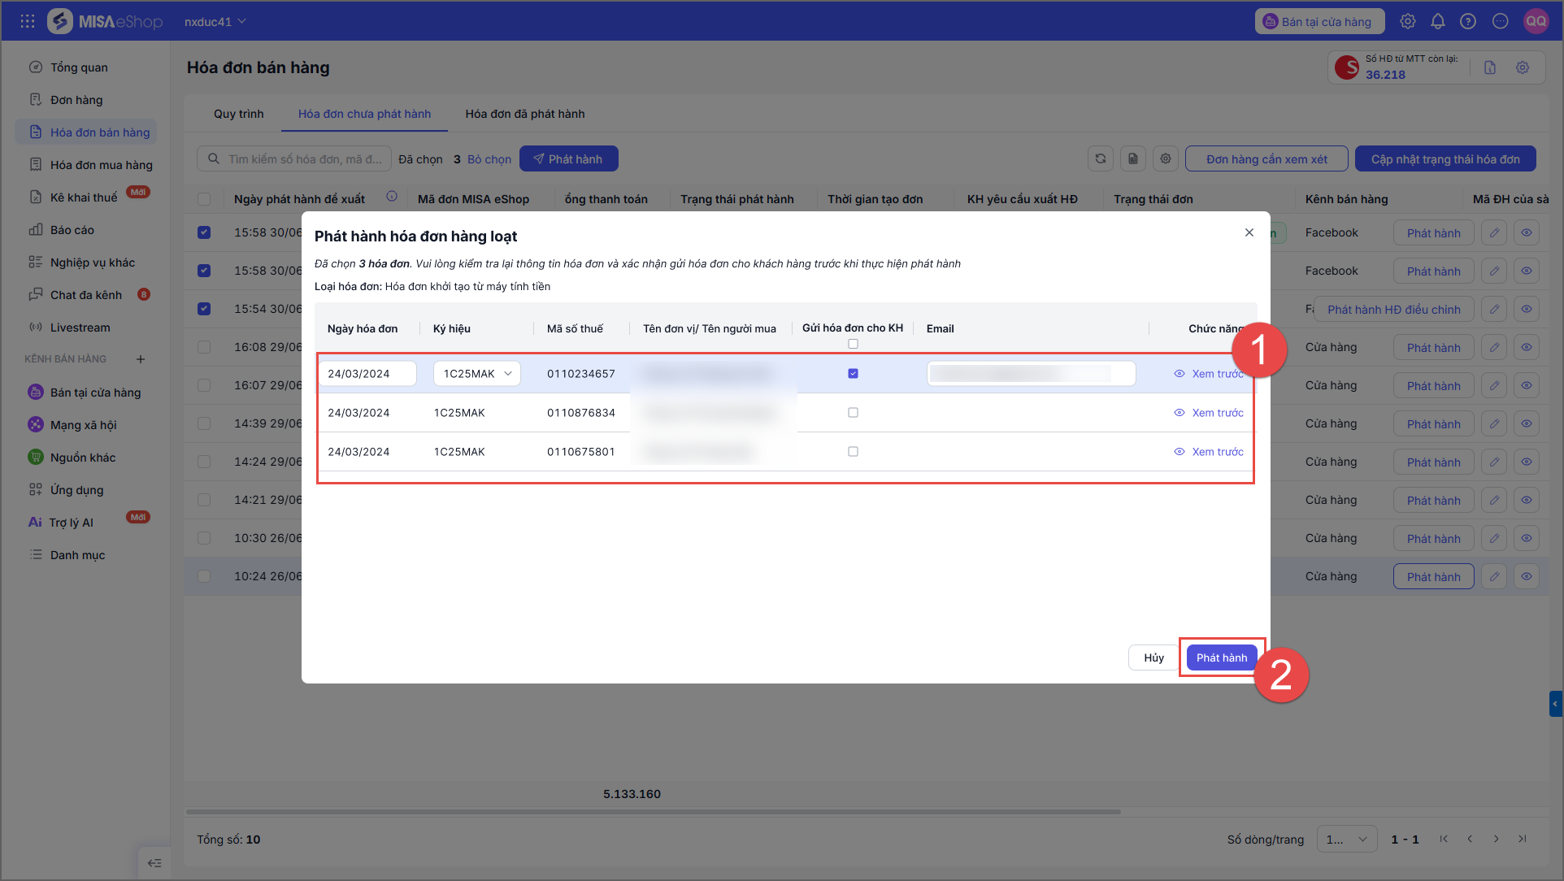The image size is (1564, 881).
Task: Enable send-invoice checkbox for 0110876834
Action: click(x=853, y=413)
